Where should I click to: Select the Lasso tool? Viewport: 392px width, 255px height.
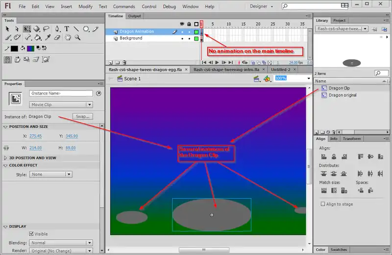47,29
